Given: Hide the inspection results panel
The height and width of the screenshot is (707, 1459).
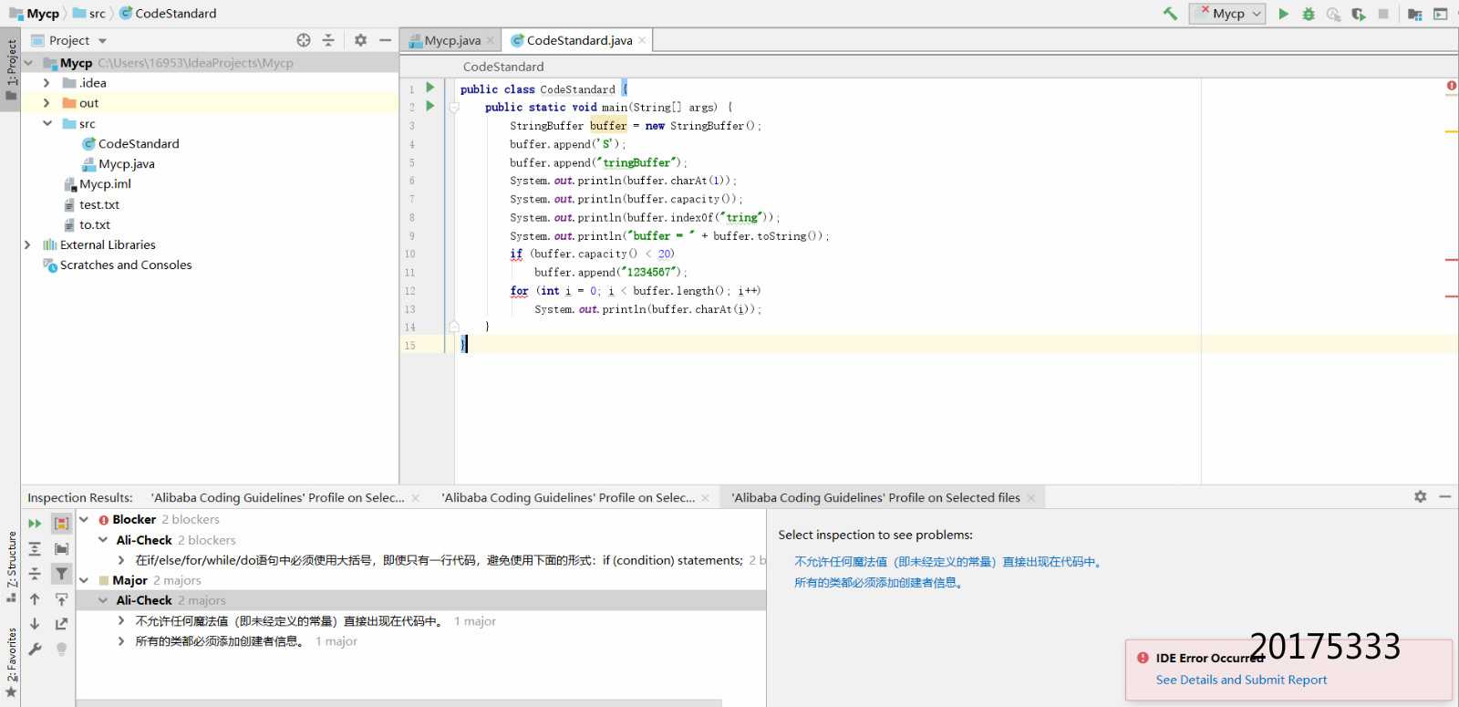Looking at the screenshot, I should coord(1444,496).
